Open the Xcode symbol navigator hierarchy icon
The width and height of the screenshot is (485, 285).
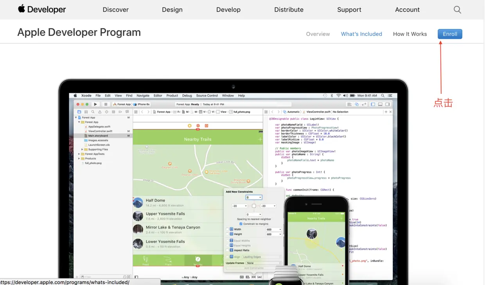pyautogui.click(x=86, y=112)
